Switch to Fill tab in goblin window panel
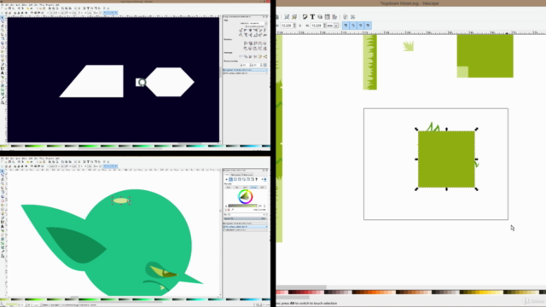 pyautogui.click(x=227, y=174)
